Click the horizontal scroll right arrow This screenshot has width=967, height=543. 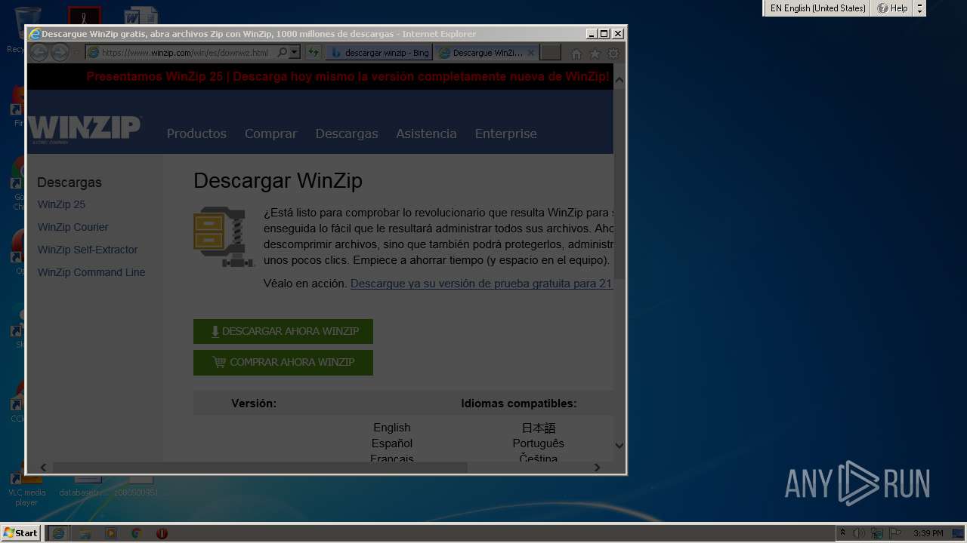[x=597, y=468]
